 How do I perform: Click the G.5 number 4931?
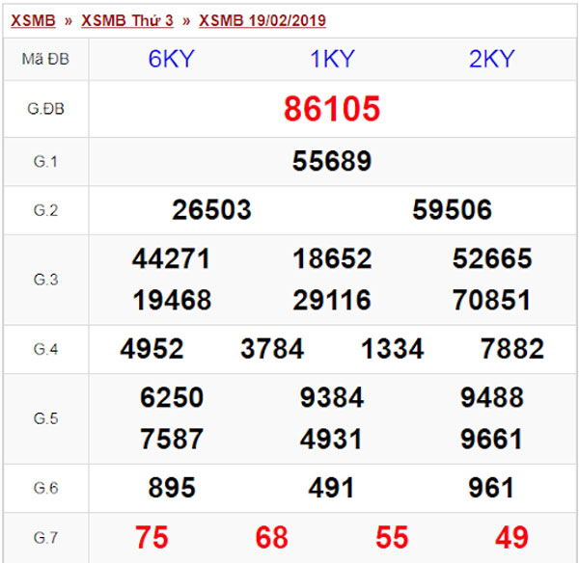pyautogui.click(x=332, y=440)
